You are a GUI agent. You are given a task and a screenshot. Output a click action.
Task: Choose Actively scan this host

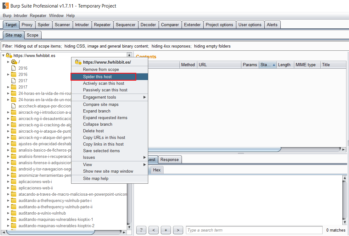(x=104, y=83)
